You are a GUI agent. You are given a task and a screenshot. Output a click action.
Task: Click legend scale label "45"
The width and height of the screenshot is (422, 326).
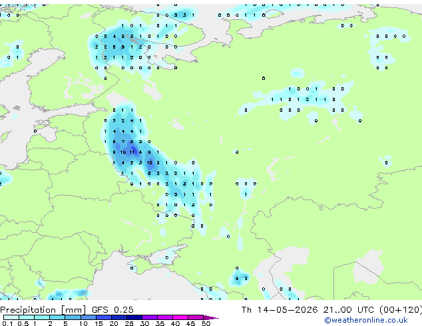(190, 323)
